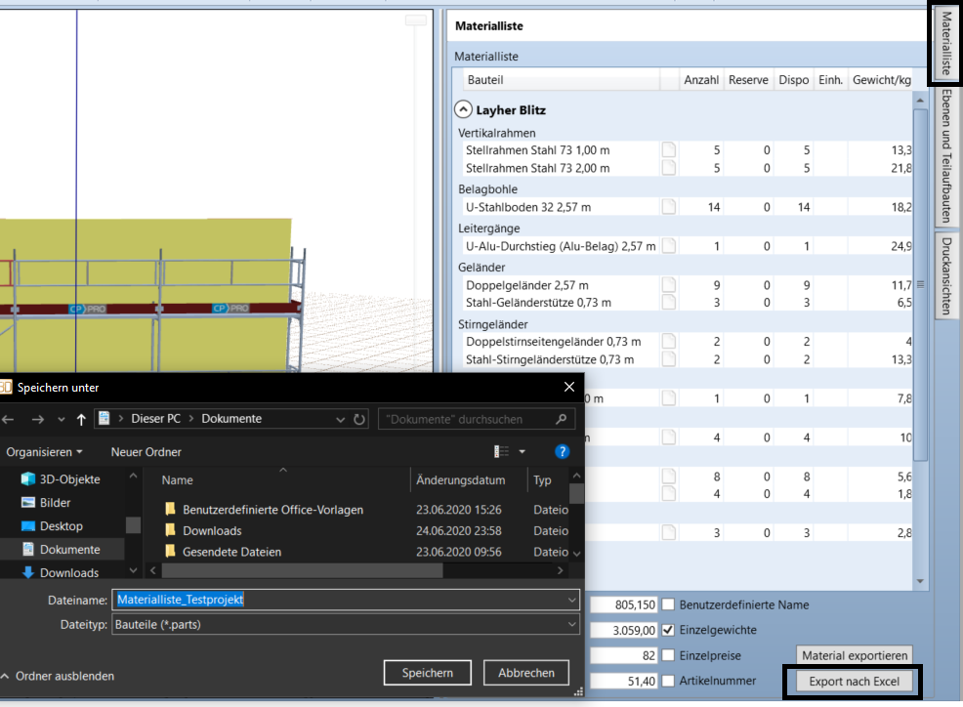Enable the Einzelpreise checkbox
Image resolution: width=963 pixels, height=707 pixels.
point(668,655)
